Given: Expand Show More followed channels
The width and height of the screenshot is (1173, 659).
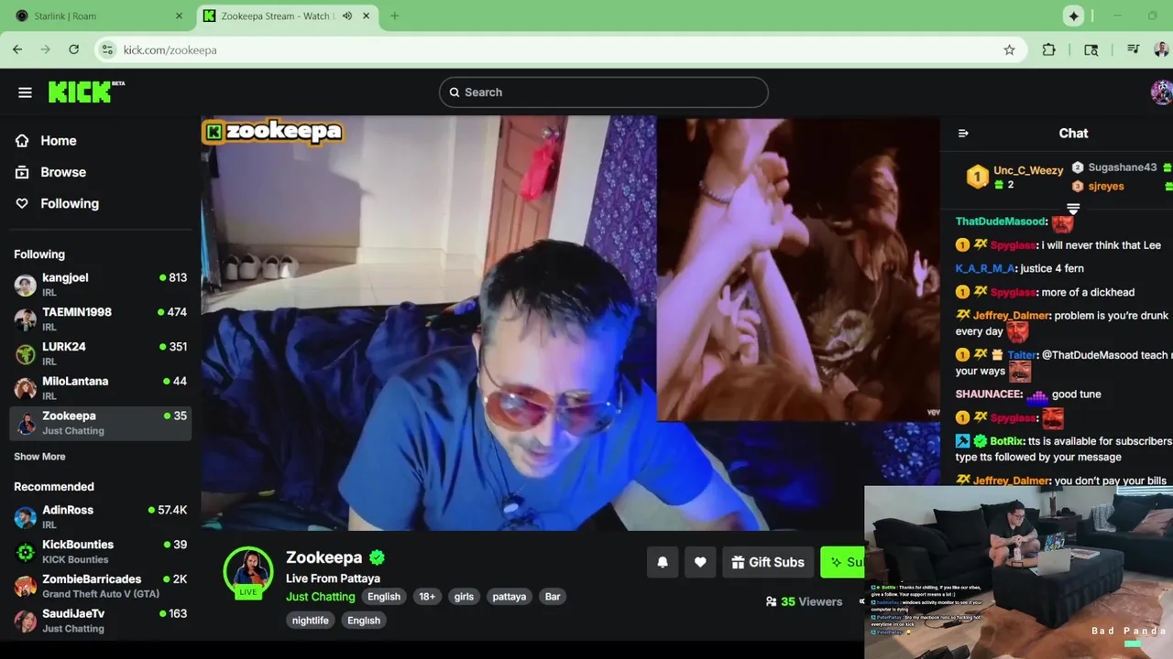Looking at the screenshot, I should tap(39, 456).
